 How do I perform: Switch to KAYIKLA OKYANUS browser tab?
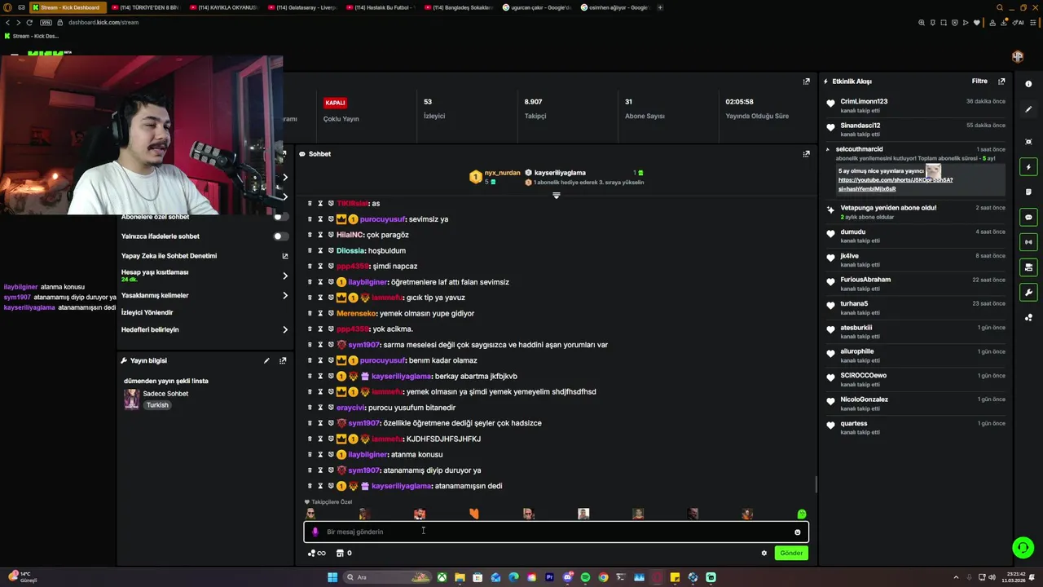click(x=222, y=7)
